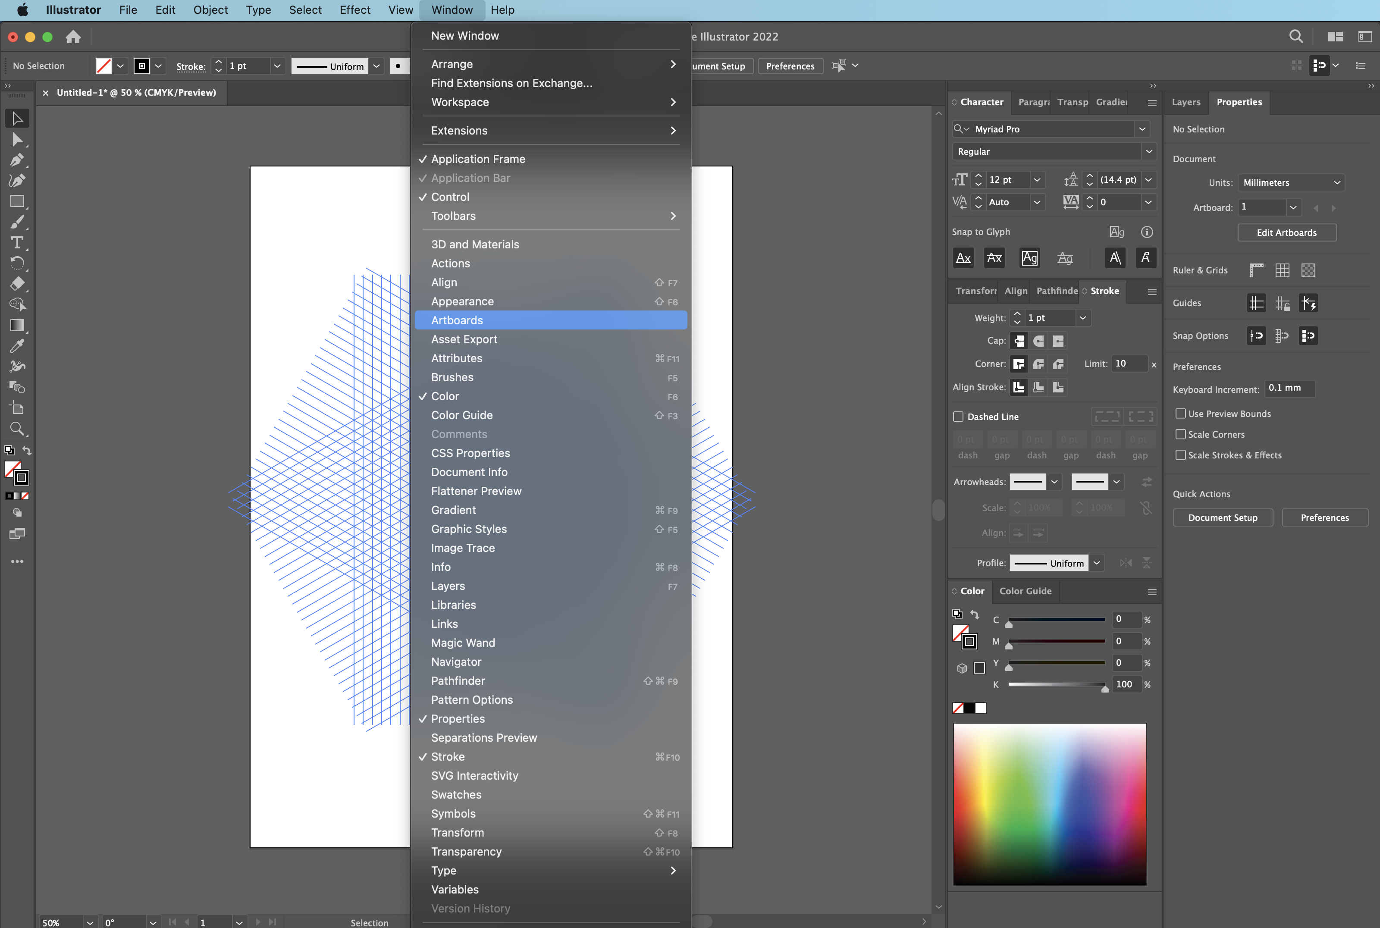Toggle Scale Strokes & Effects checkbox
The height and width of the screenshot is (928, 1380).
coord(1181,455)
